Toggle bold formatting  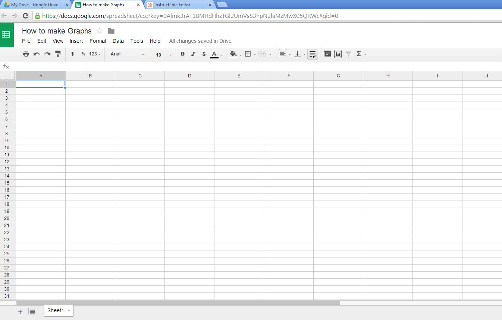coord(182,54)
